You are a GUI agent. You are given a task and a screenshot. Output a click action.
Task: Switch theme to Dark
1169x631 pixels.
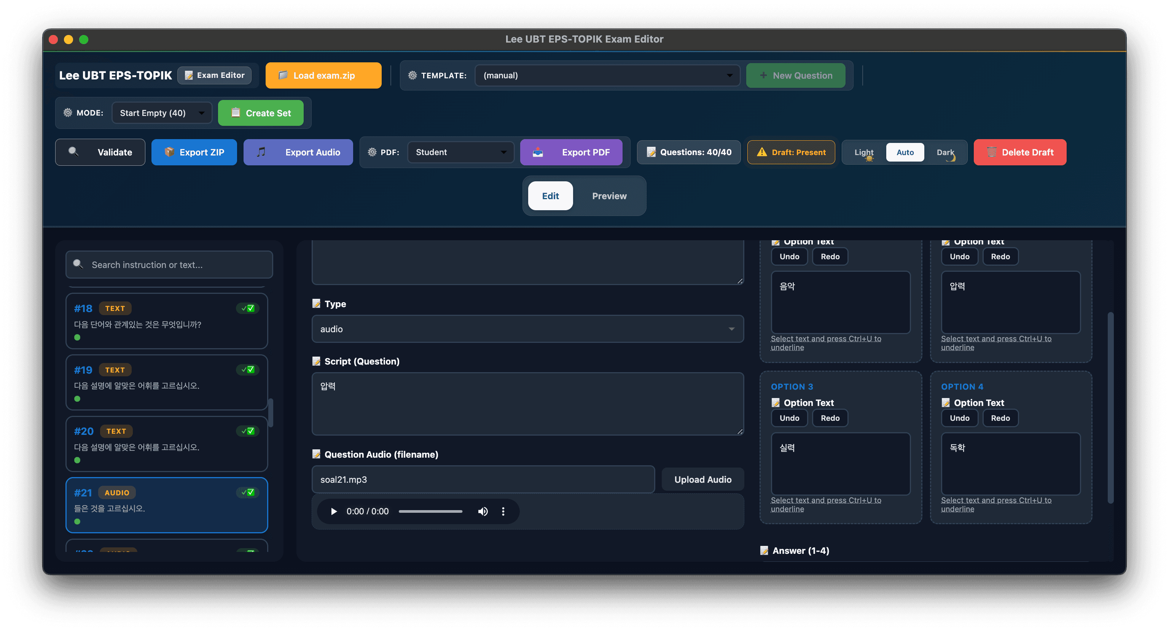(945, 152)
